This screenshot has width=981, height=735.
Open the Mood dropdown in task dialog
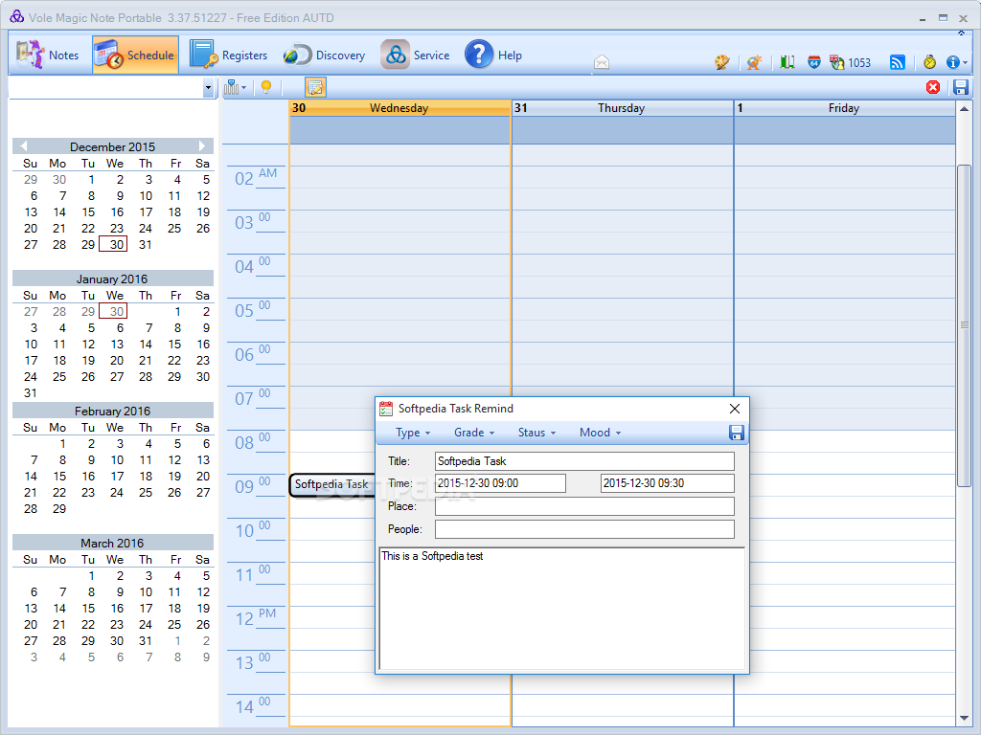pos(600,433)
